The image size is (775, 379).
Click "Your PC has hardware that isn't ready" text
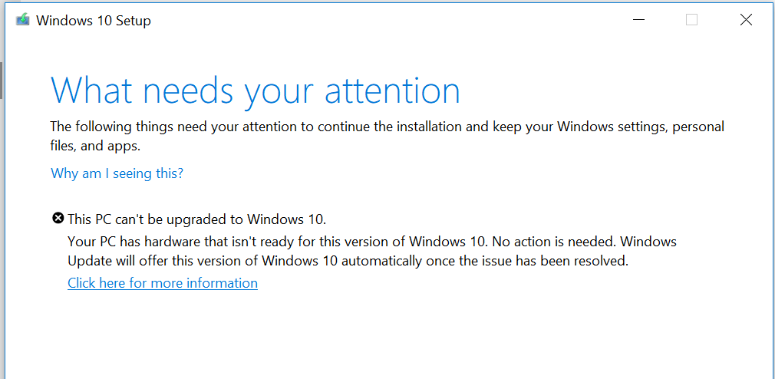click(230, 242)
